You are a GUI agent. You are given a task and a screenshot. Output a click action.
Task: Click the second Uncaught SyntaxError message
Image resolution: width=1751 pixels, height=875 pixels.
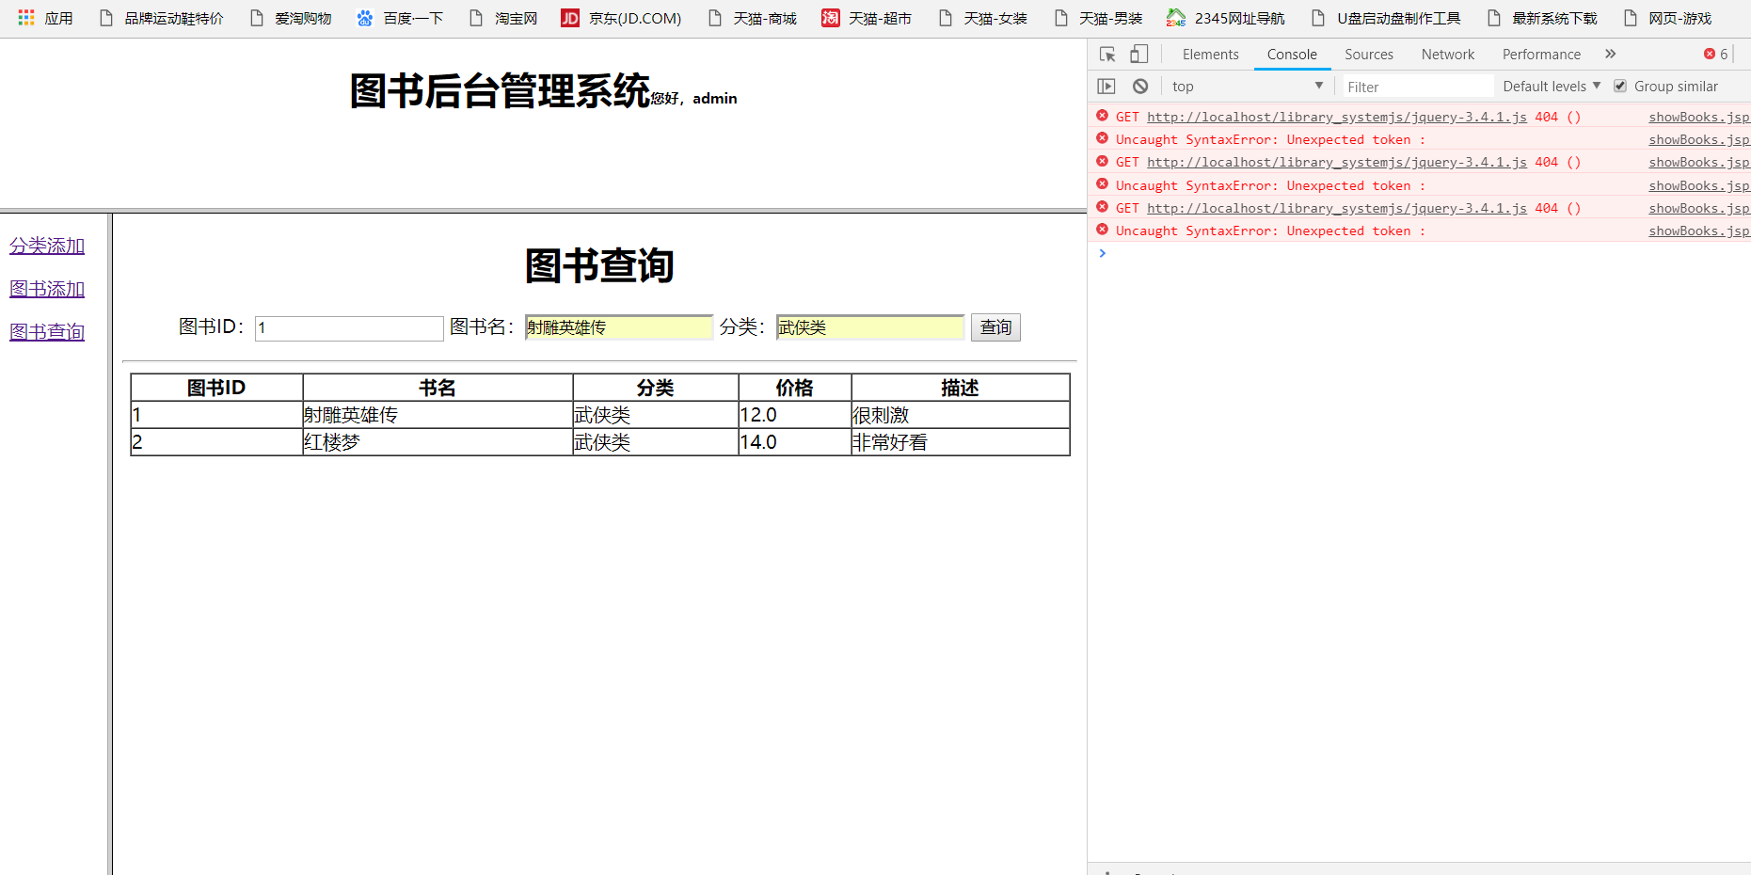point(1270,185)
